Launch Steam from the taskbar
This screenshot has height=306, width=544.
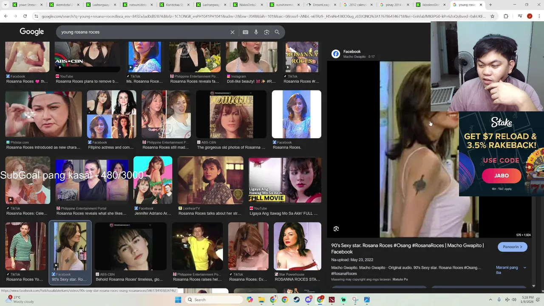(x=296, y=300)
